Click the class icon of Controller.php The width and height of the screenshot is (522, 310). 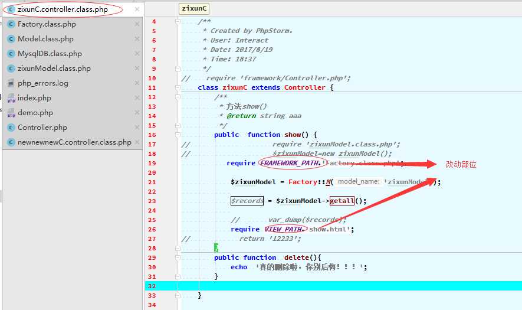11,128
